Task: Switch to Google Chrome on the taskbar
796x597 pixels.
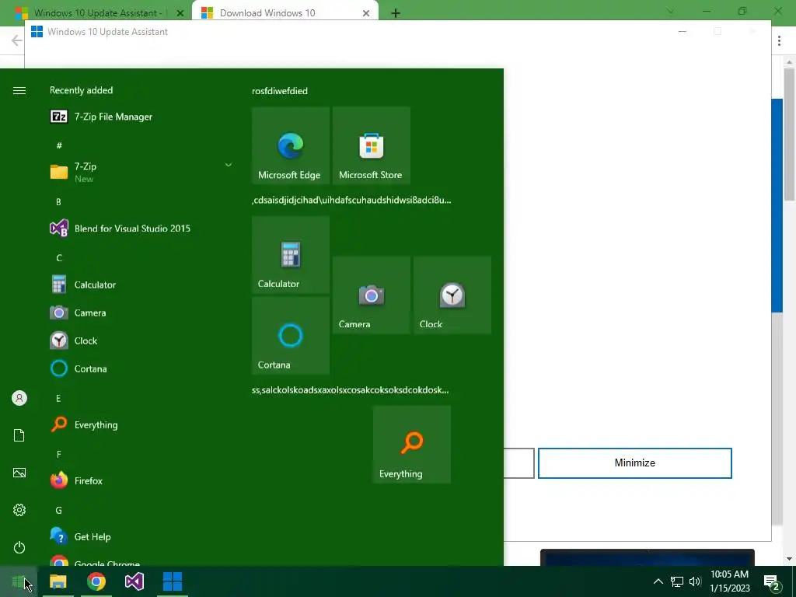Action: pos(96,581)
